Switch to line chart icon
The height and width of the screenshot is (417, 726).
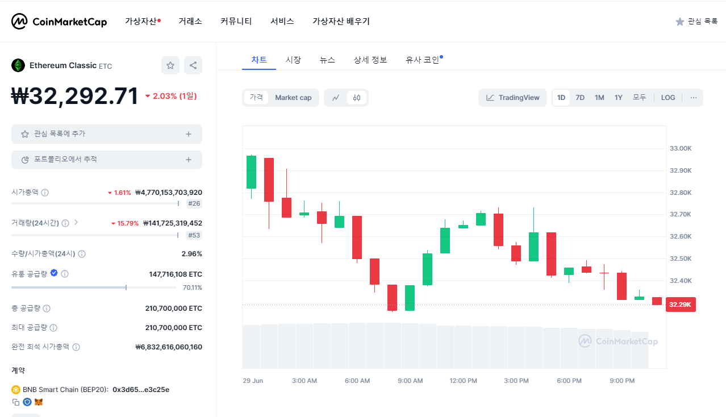click(336, 98)
